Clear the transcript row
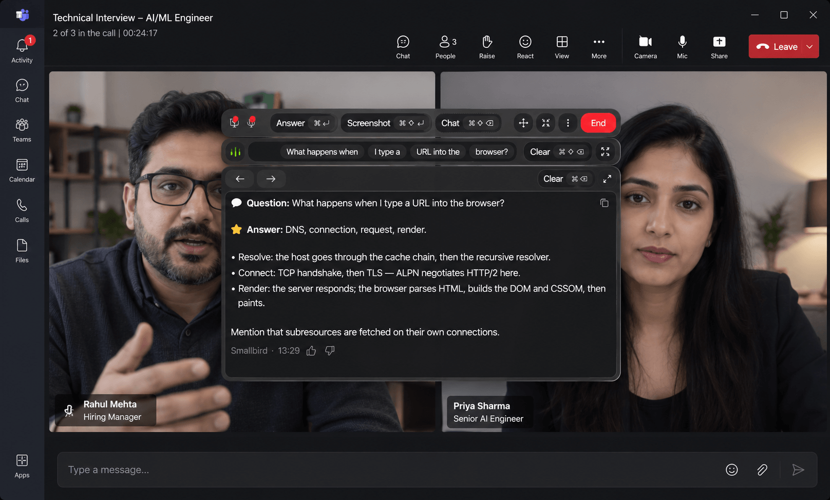830x500 pixels. [x=557, y=152]
